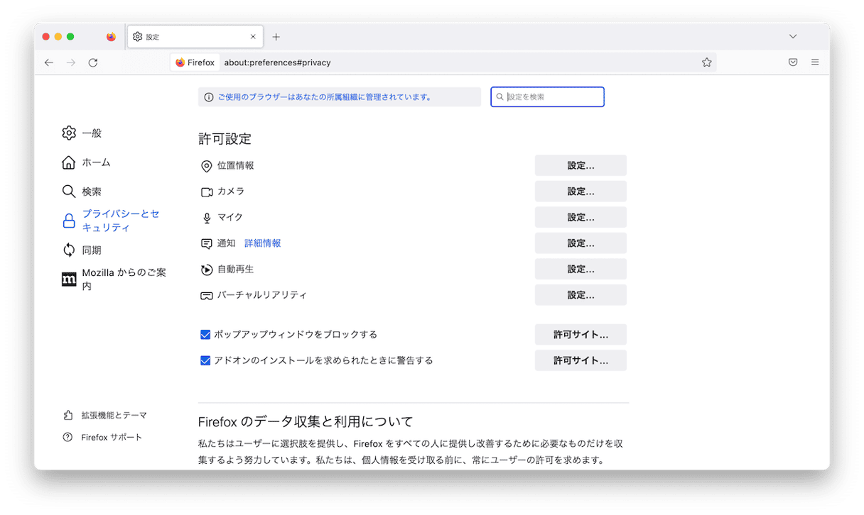Click the microphone icon beside マイク
The width and height of the screenshot is (864, 515).
[x=207, y=218]
